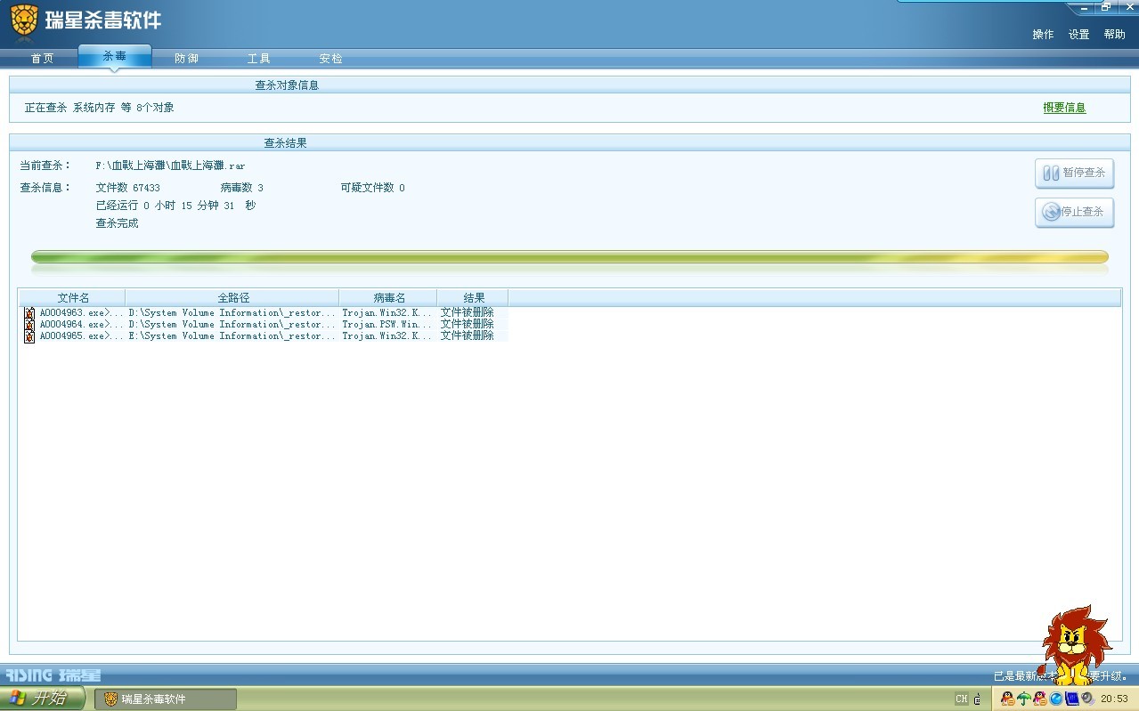This screenshot has width=1139, height=711.
Task: Click the virus icon beside A0004965.exe
Action: pos(29,336)
